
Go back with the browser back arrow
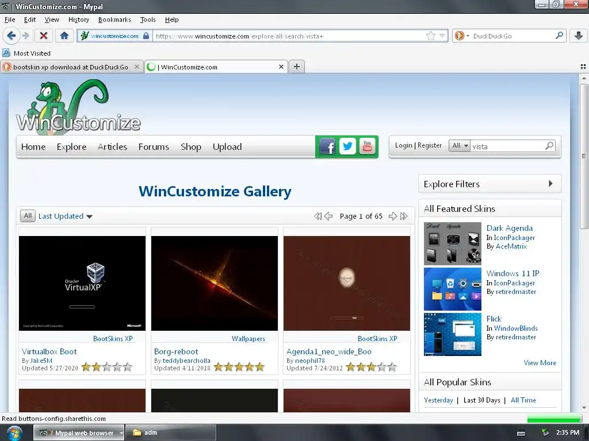point(11,36)
